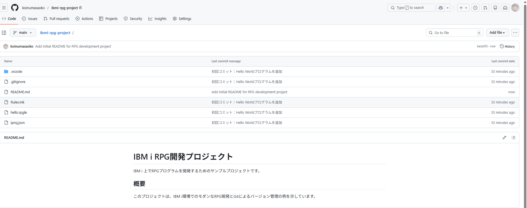Expand the create new plus dropdown

pyautogui.click(x=463, y=8)
